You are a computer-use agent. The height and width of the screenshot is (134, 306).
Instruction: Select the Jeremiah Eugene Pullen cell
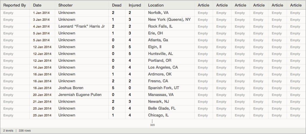[x=80, y=95]
